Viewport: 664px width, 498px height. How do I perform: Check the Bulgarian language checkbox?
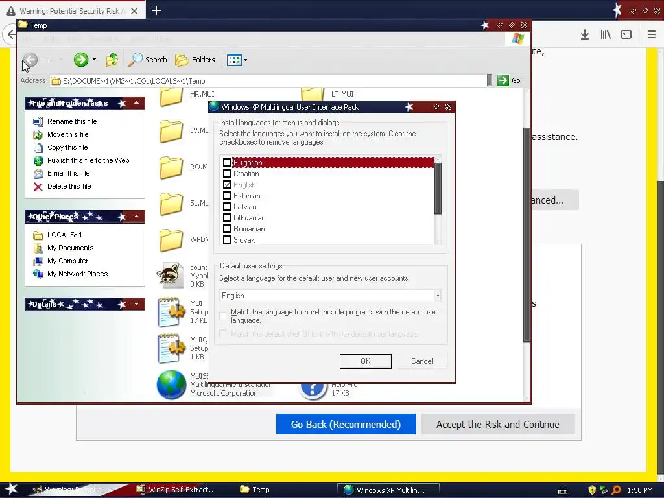coord(227,163)
